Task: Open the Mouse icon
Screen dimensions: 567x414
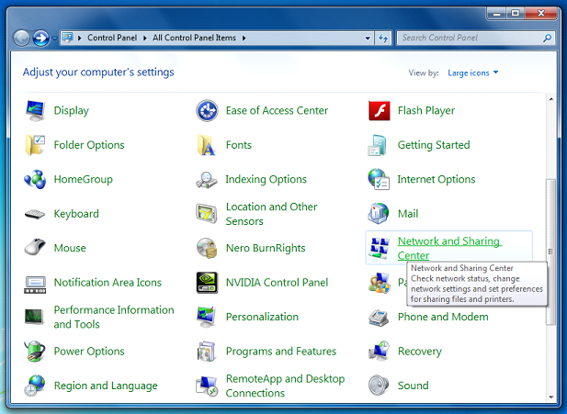Action: pos(35,248)
